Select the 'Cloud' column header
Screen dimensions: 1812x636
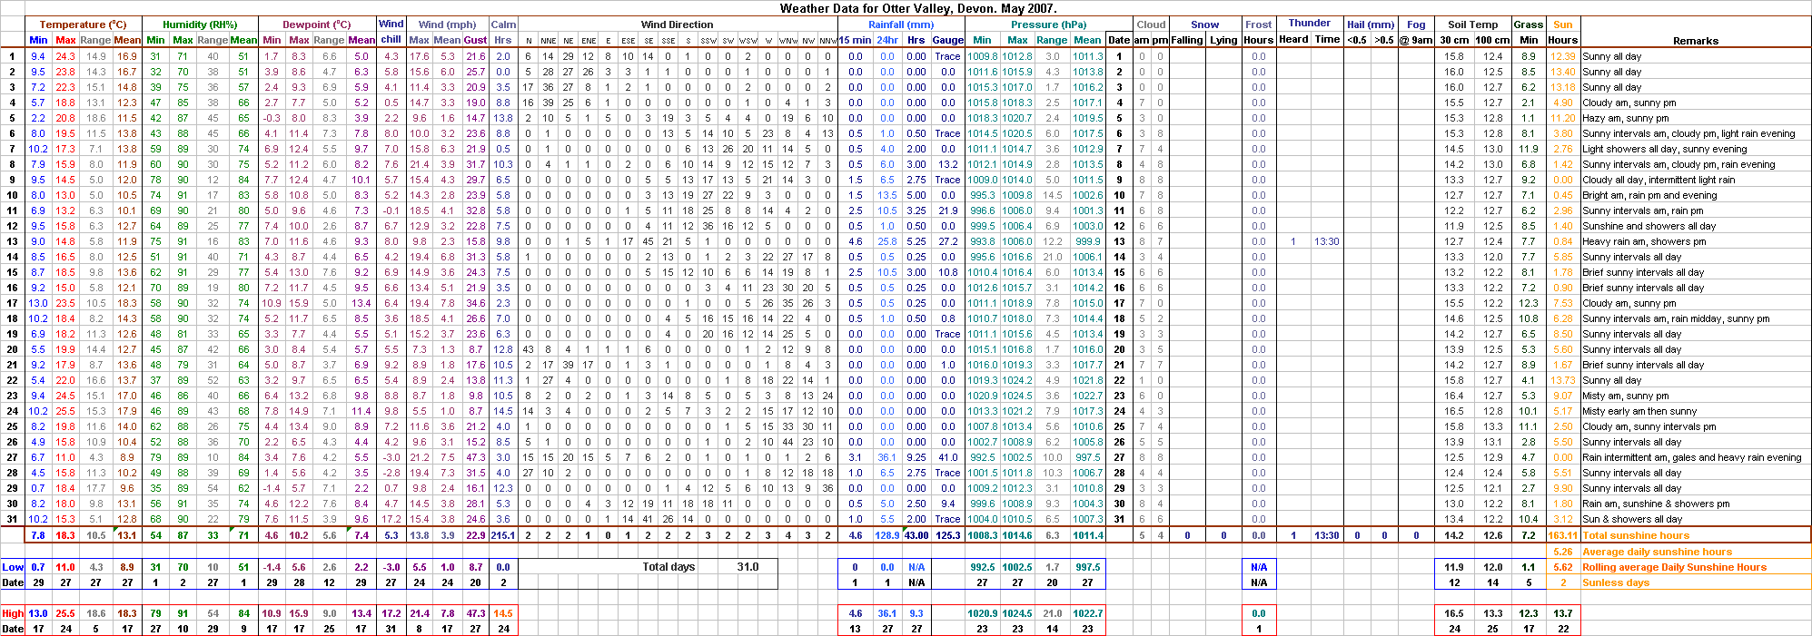point(1151,24)
